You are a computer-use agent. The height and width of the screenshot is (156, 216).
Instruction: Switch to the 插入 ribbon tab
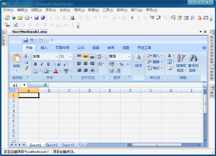44,48
